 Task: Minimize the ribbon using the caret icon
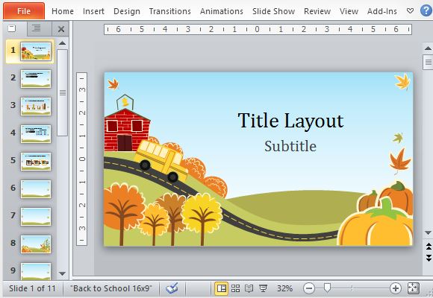[411, 11]
